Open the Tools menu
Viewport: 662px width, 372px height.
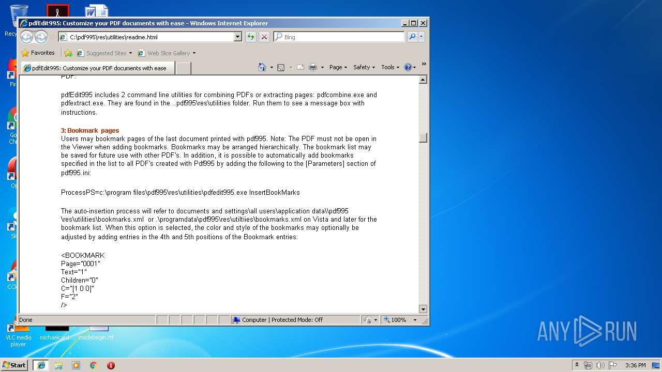coord(390,67)
